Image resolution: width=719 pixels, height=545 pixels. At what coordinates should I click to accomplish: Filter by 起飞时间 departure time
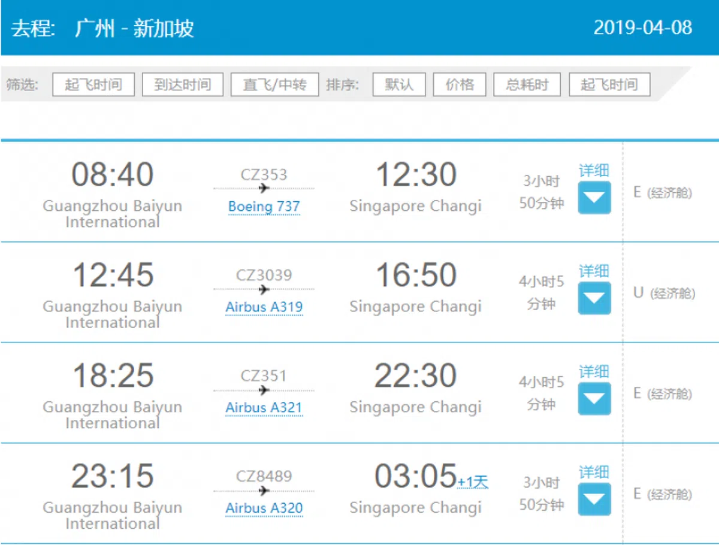93,84
